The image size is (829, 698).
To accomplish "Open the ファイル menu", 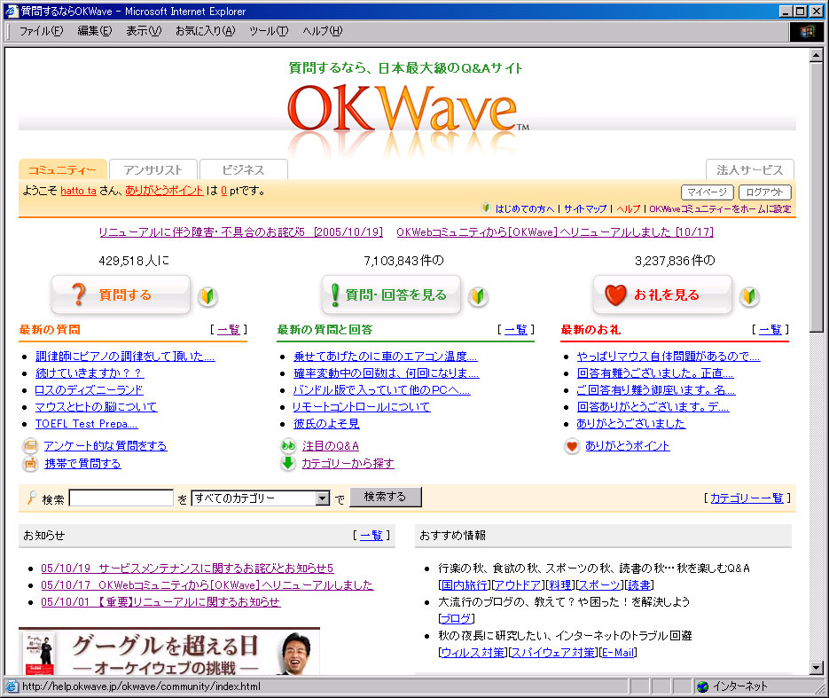I will point(41,31).
